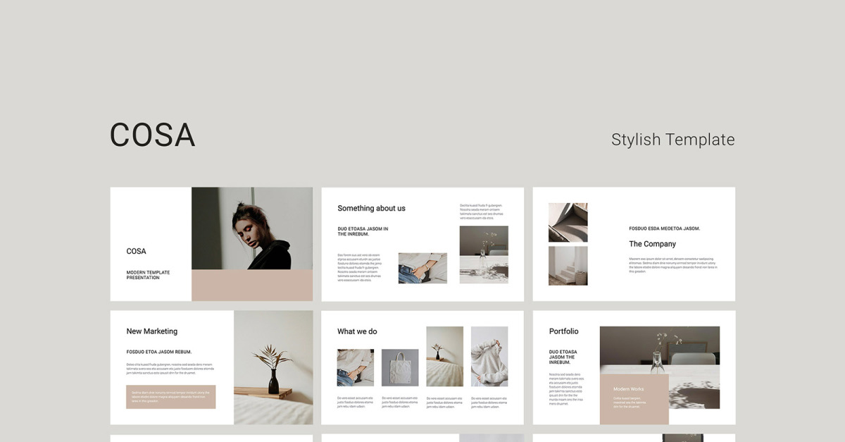Click the Modern Template Presentation subtitle

tap(148, 275)
